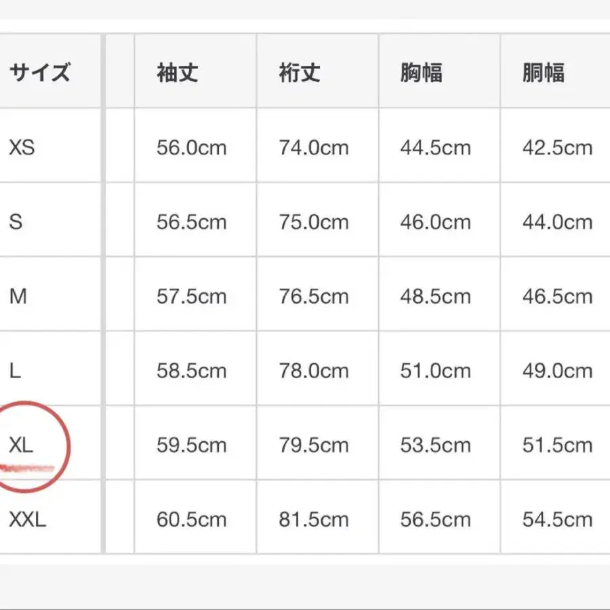Viewport: 610px width, 610px height.
Task: Click the M chest width 48.5cm cell
Action: [x=435, y=296]
